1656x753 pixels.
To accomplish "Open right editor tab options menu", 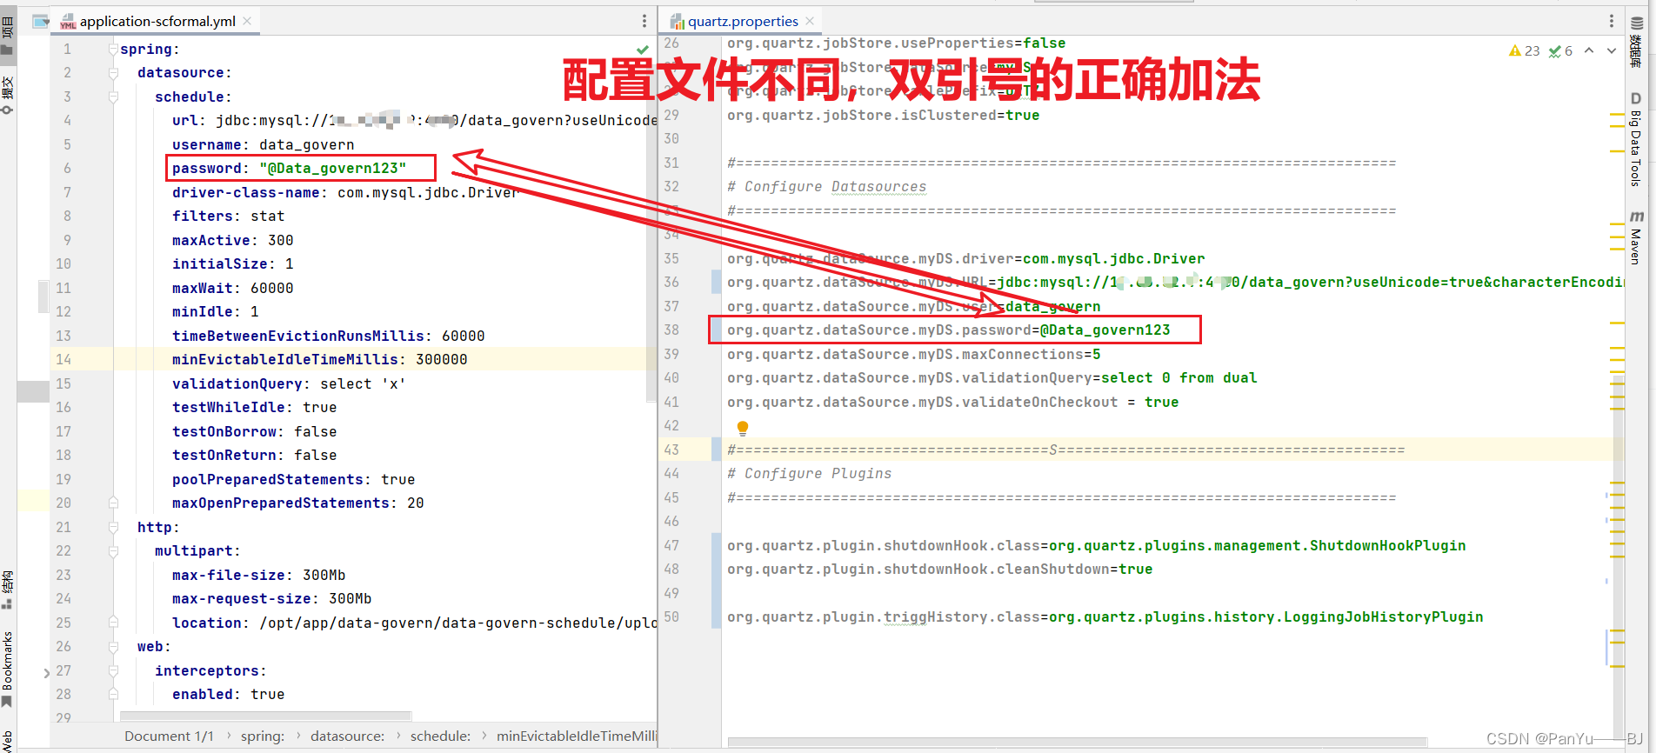I will pos(1611,21).
